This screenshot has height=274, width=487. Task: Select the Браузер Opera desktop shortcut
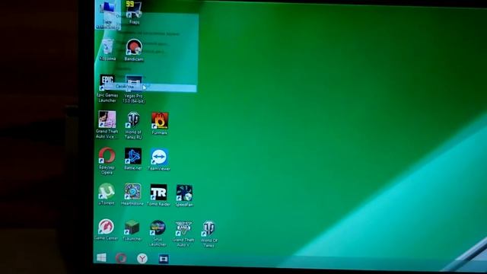point(107,161)
